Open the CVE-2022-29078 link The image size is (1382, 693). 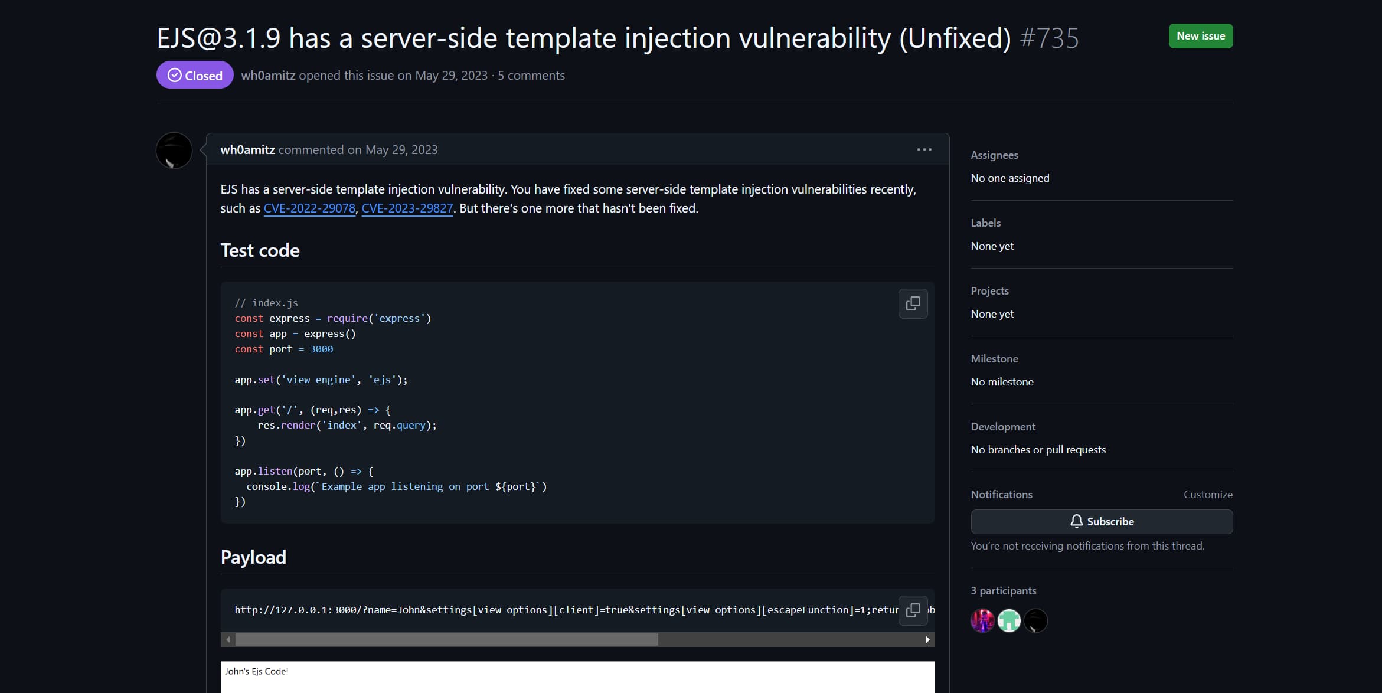[309, 208]
